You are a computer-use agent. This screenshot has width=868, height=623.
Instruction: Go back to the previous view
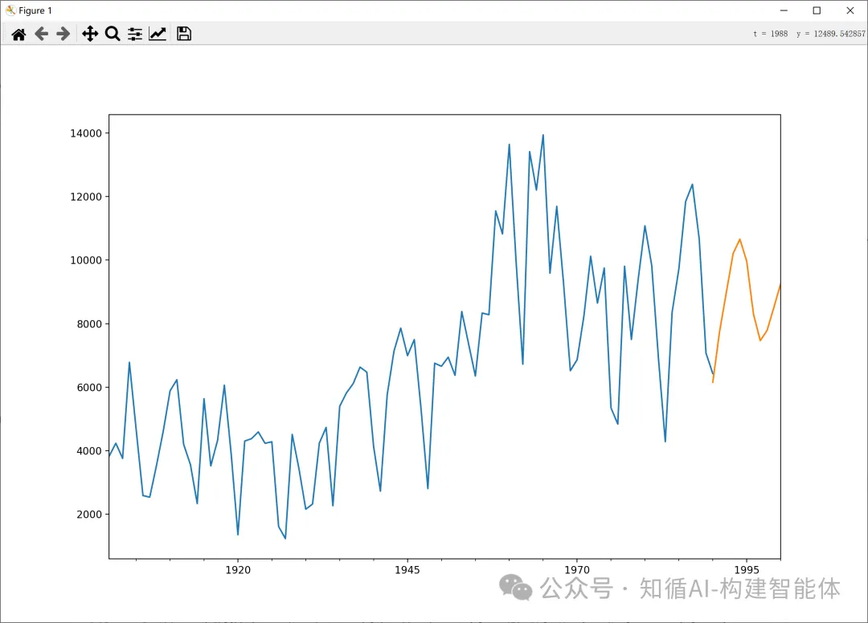tap(41, 34)
